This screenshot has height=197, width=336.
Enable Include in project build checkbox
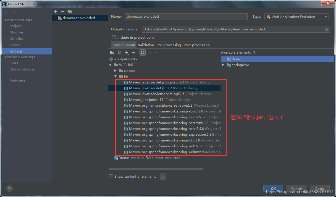[x=114, y=37]
